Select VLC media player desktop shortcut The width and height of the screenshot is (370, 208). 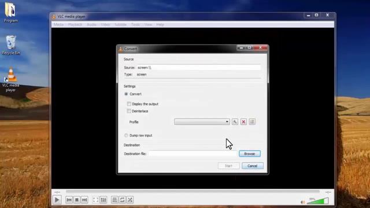click(11, 80)
